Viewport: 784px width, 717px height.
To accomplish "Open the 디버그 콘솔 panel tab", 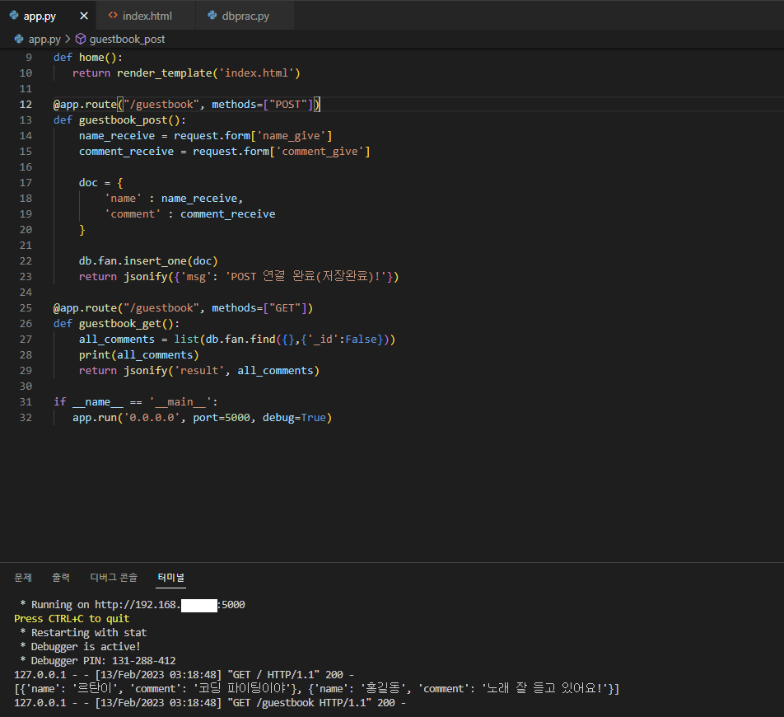I will pyautogui.click(x=114, y=578).
